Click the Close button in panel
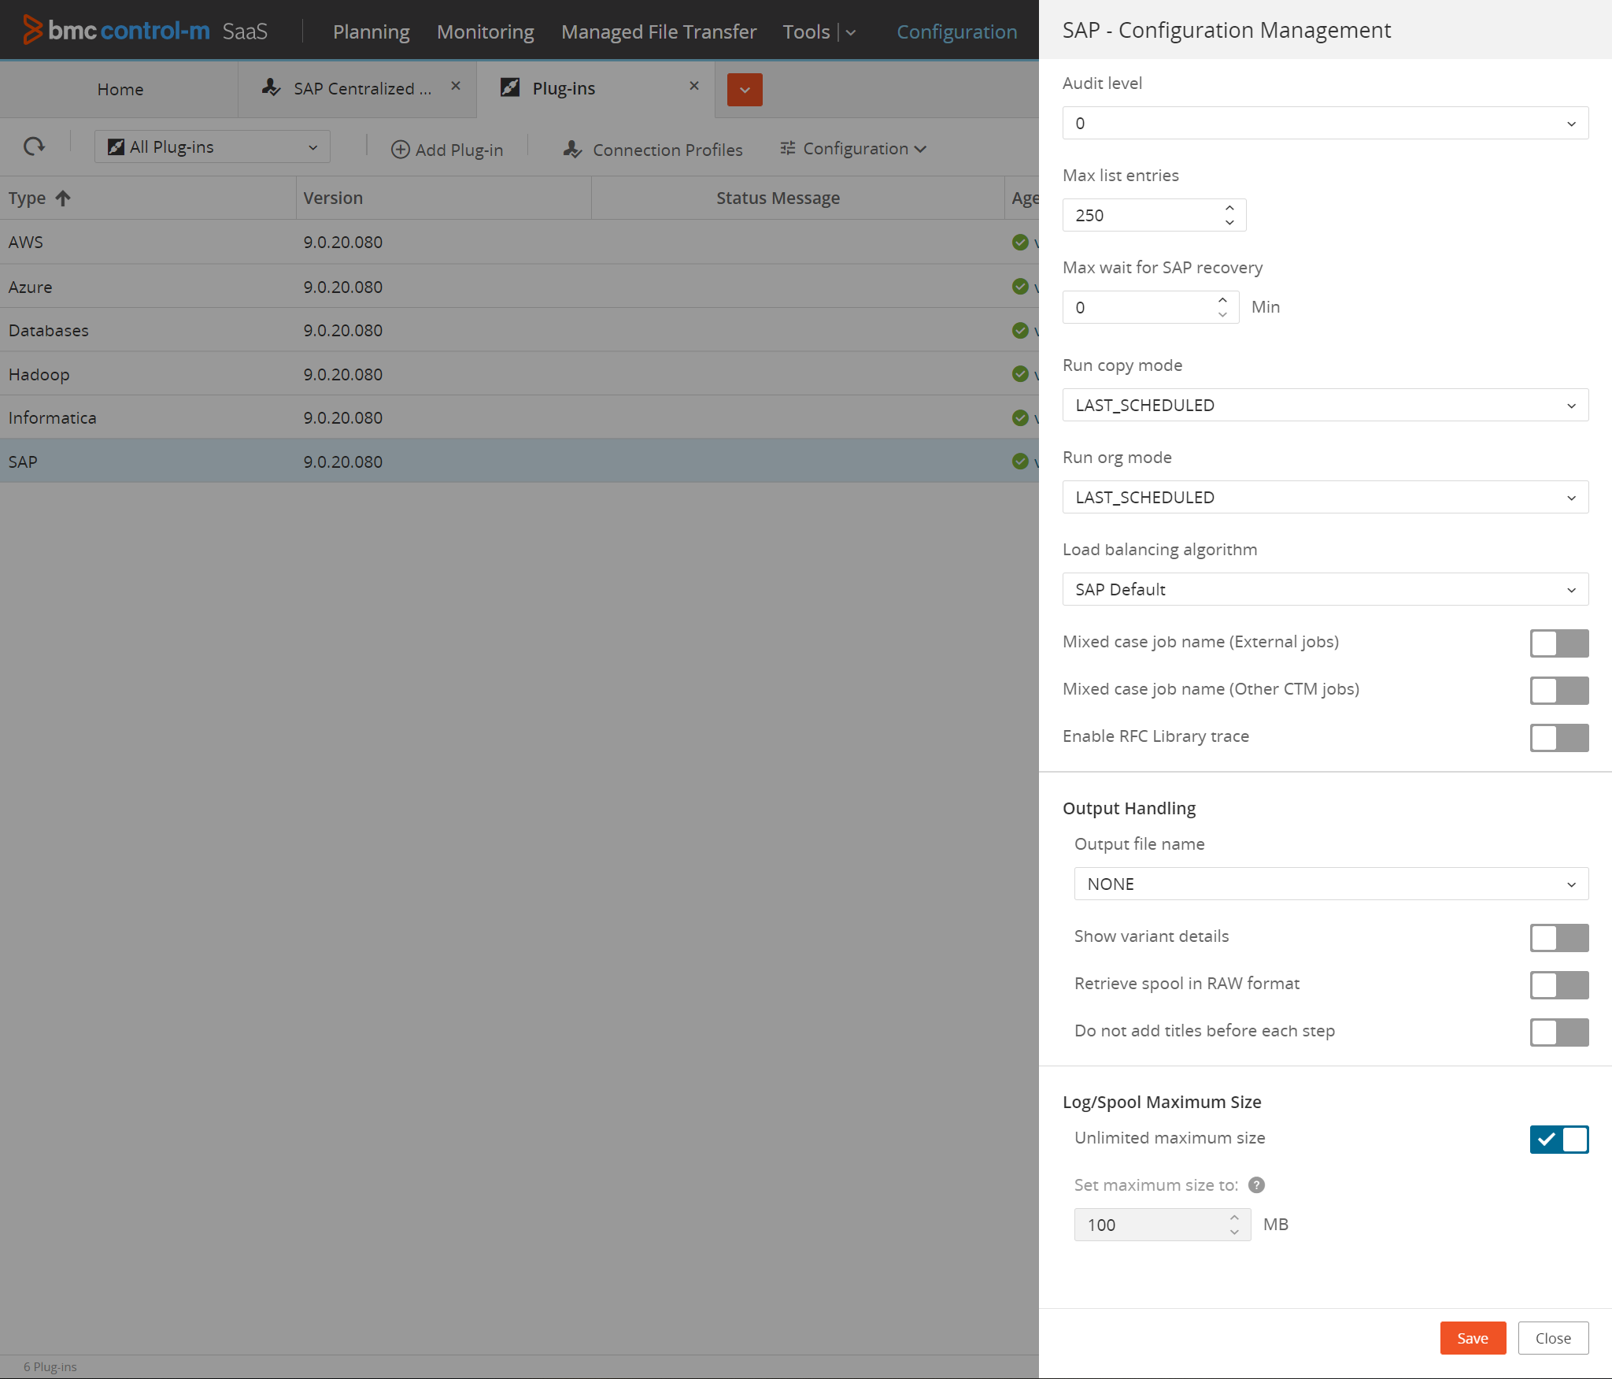This screenshot has width=1612, height=1379. tap(1552, 1338)
